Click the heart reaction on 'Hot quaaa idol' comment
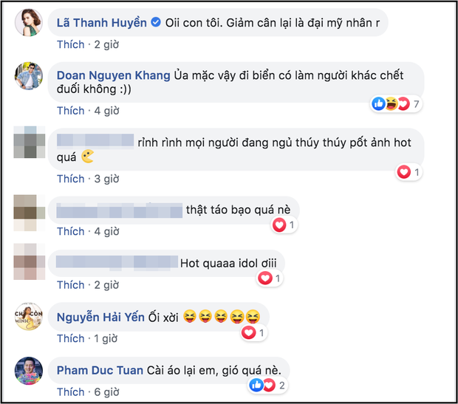This screenshot has width=458, height=404. pyautogui.click(x=265, y=278)
